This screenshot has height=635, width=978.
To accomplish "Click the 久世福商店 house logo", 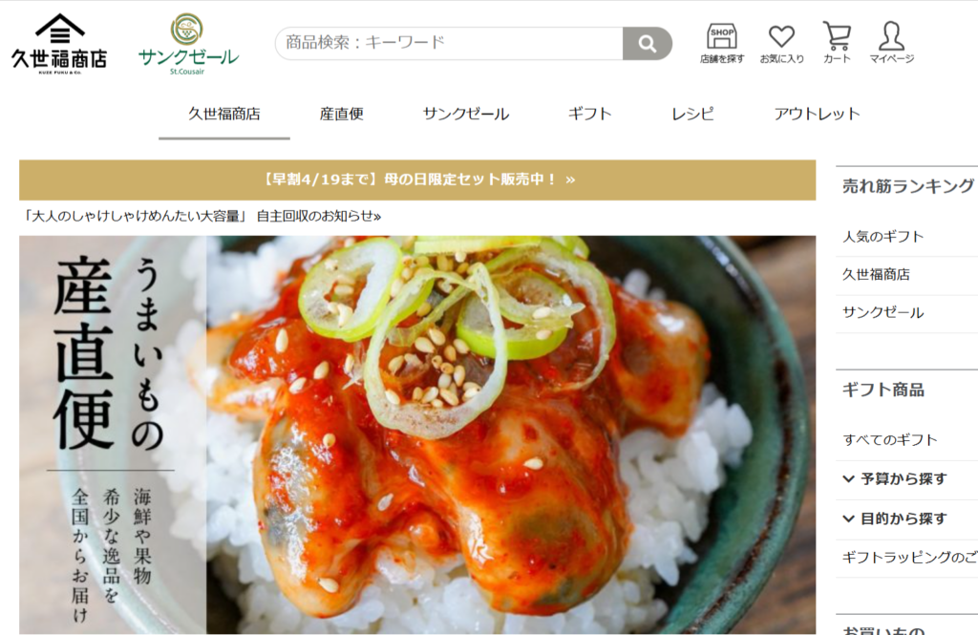I will click(59, 44).
